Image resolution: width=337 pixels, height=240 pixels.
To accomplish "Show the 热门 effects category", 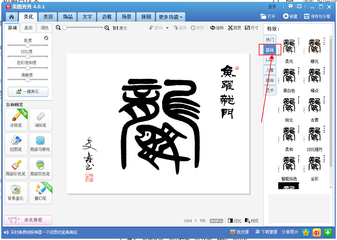I will (270, 40).
